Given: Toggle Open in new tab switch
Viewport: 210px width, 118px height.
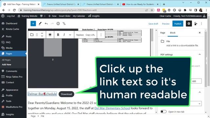Looking at the screenshot, I should [163, 111].
